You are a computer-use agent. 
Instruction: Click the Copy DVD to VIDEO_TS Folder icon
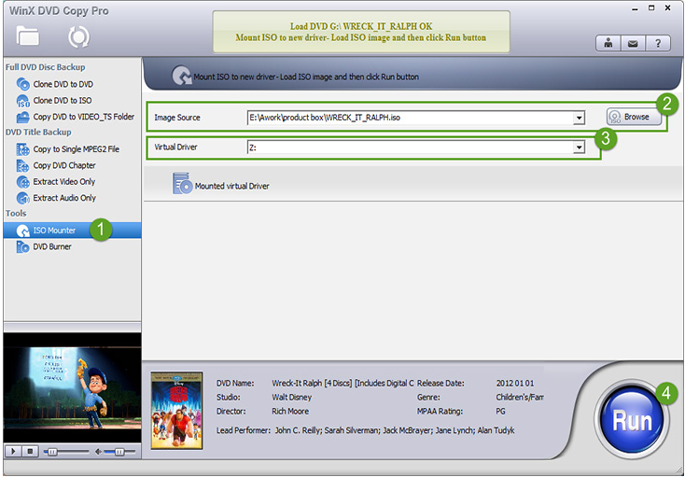(x=22, y=117)
